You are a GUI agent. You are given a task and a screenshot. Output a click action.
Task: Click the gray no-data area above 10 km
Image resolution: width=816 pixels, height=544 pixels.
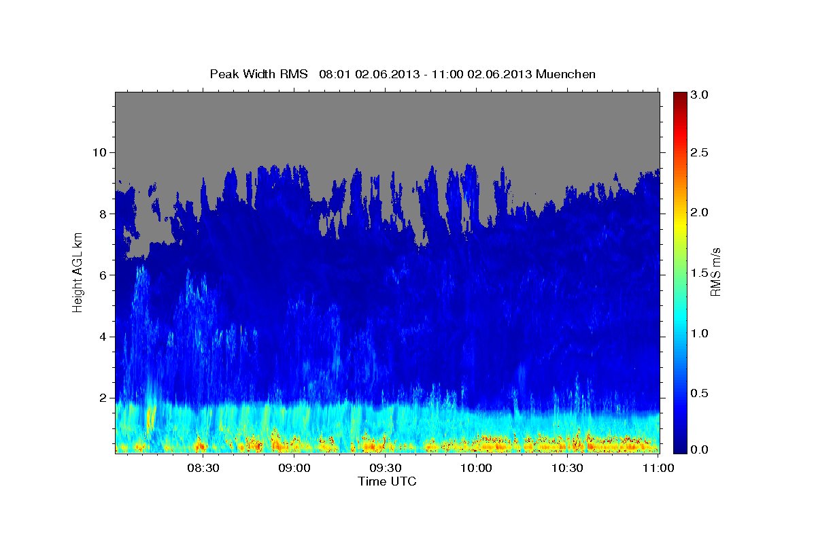pyautogui.click(x=388, y=122)
